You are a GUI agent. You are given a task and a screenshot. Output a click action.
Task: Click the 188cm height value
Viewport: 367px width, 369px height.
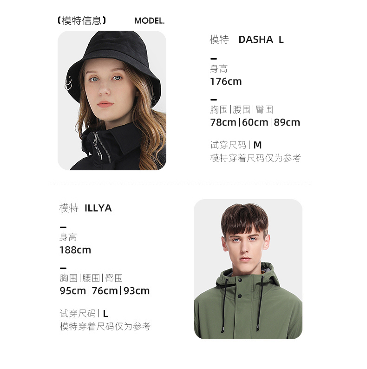(75, 250)
